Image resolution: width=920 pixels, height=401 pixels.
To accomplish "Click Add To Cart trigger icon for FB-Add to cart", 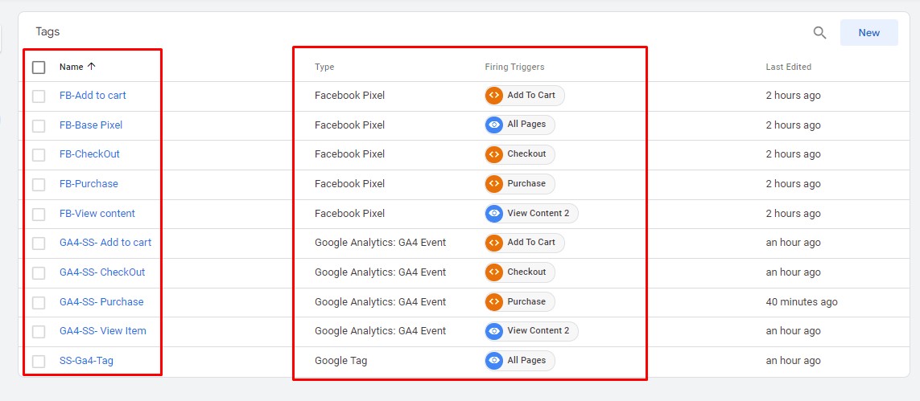I will [x=494, y=96].
